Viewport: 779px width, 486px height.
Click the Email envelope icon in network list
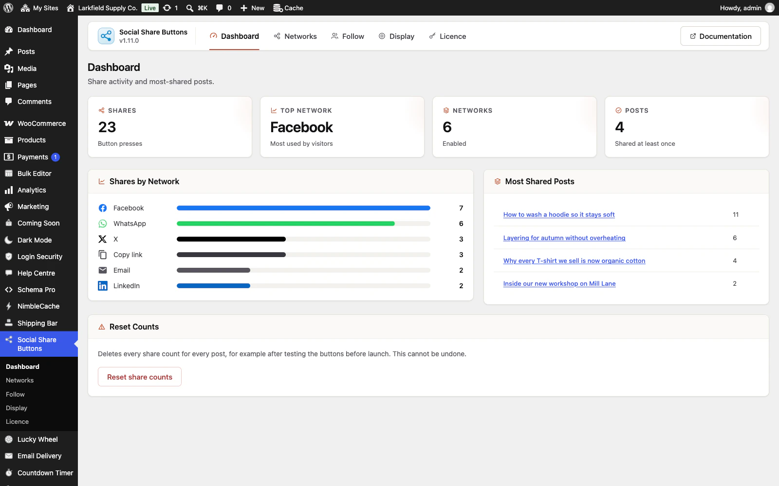tap(103, 270)
